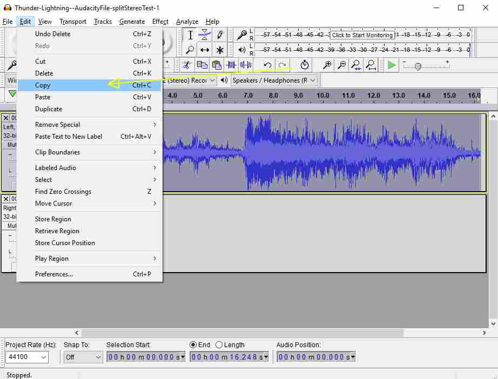498x379 pixels.
Task: Open the Project Rate 44100 dropdown
Action: tap(27, 357)
